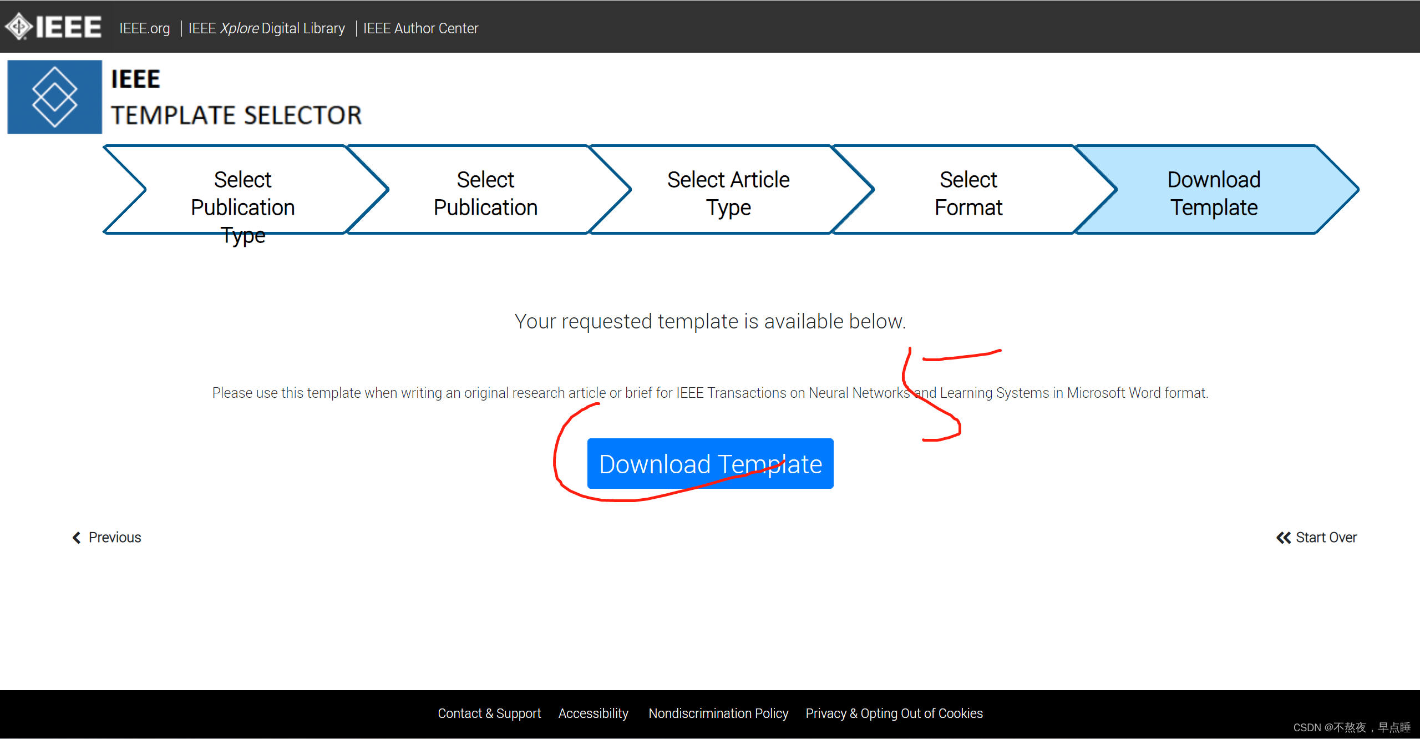
Task: Select the Select Publication Type step
Action: (x=242, y=193)
